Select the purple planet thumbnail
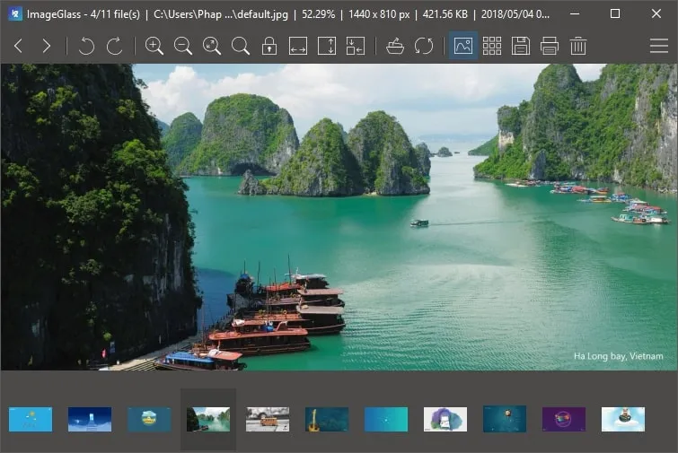This screenshot has height=453, width=678. pyautogui.click(x=564, y=419)
